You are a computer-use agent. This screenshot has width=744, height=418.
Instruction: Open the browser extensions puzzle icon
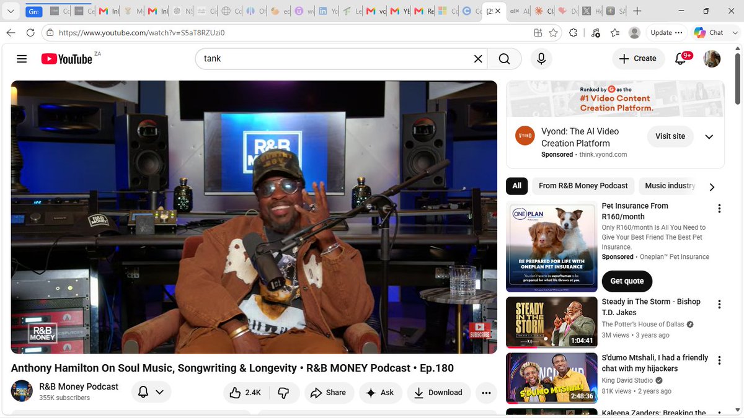[573, 33]
